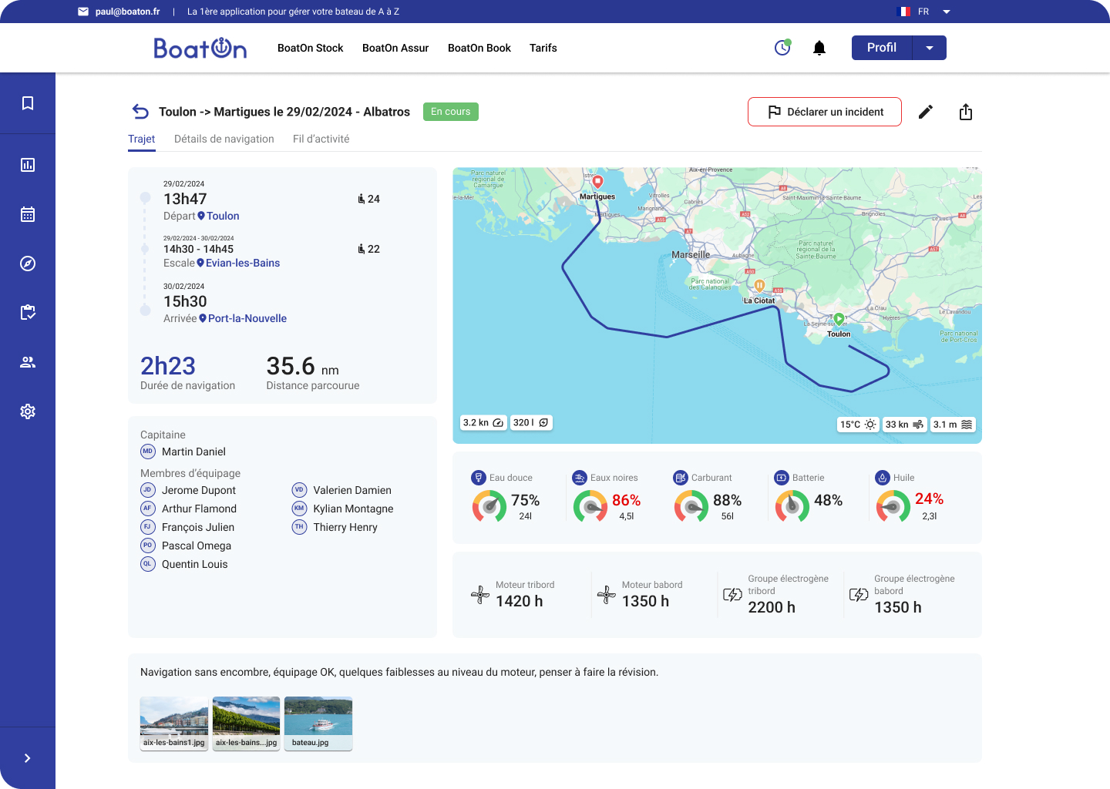
Task: Open the crew members icon in the sidebar
Action: click(28, 361)
